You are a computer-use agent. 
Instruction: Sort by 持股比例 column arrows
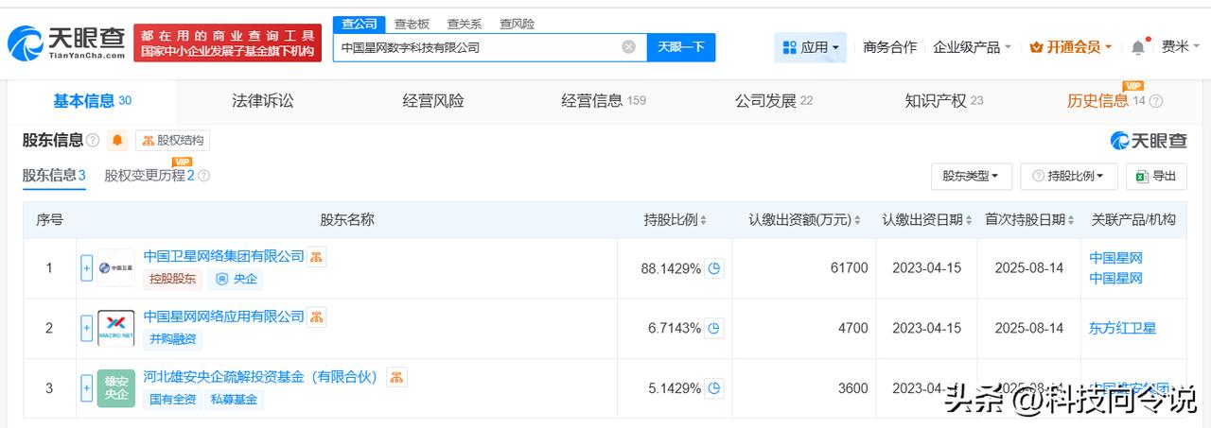703,220
